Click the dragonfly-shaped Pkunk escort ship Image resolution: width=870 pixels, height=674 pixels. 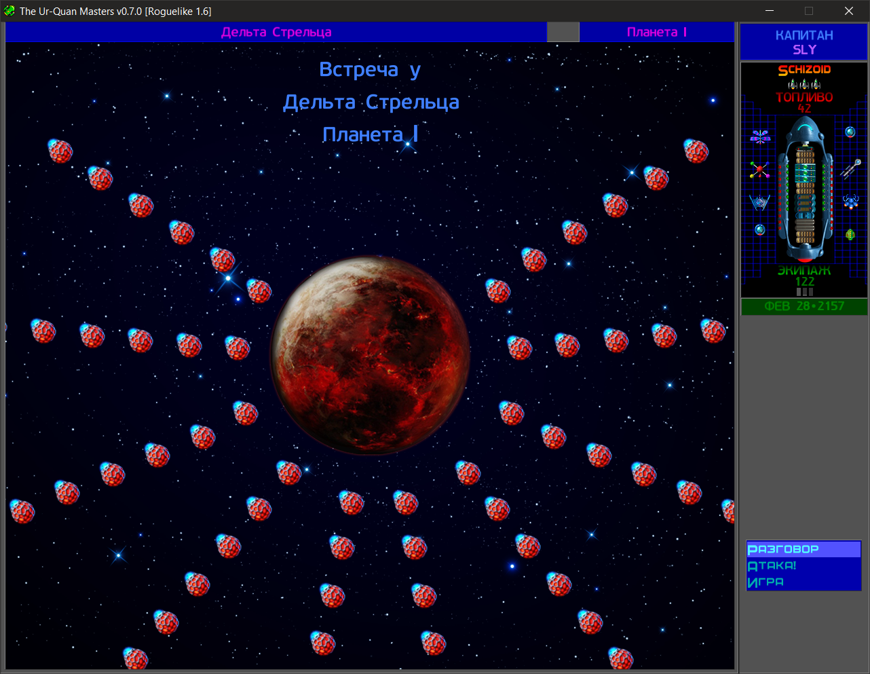[760, 136]
